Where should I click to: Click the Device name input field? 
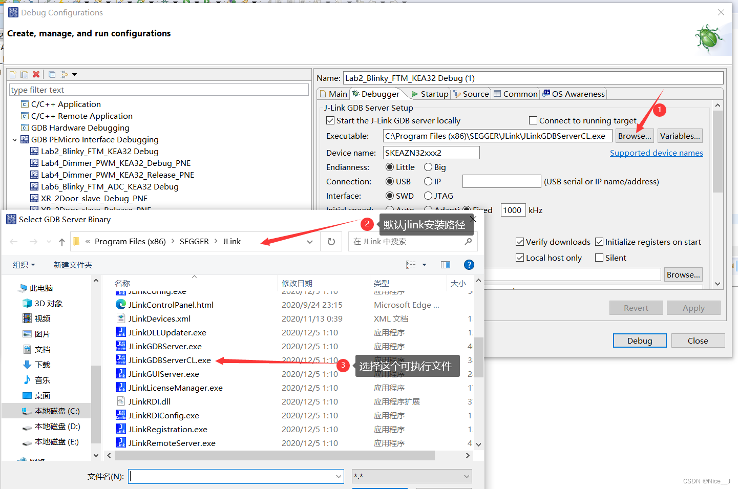click(431, 153)
